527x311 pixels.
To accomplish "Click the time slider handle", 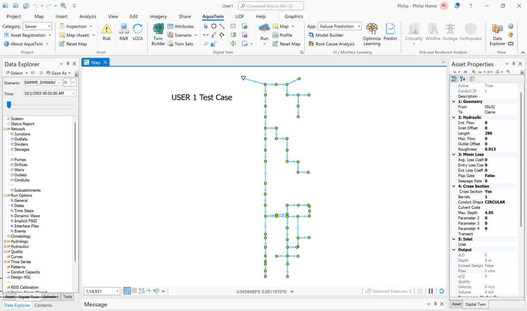I will click(x=9, y=105).
